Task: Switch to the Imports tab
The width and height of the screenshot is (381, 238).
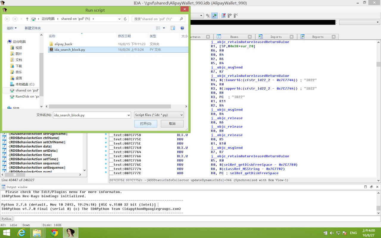Action: [276, 37]
